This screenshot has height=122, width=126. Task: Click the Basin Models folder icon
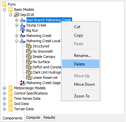(x=10, y=9)
